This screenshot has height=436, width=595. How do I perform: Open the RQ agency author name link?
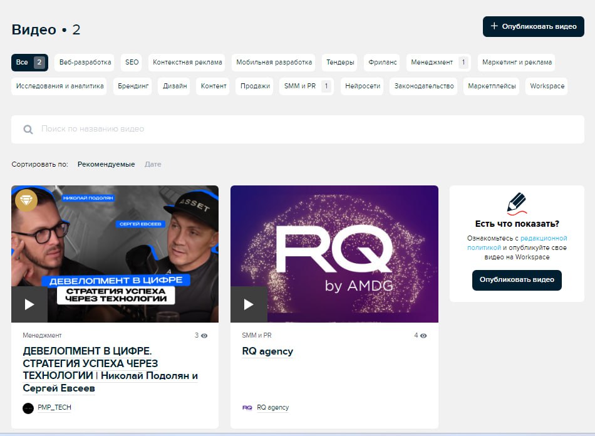tap(272, 408)
